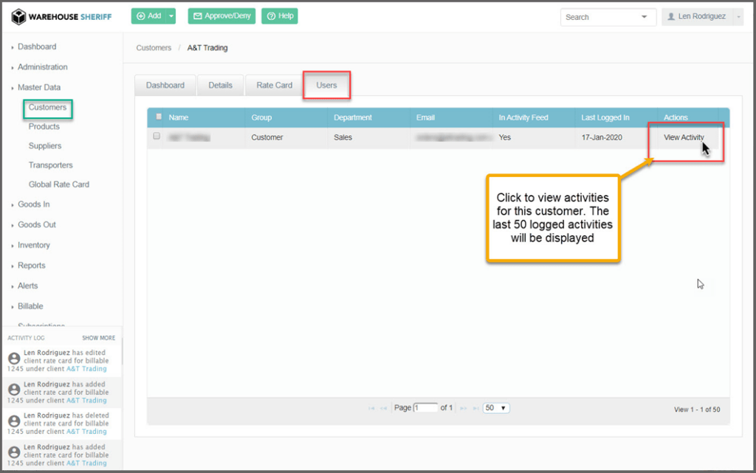Screen dimensions: 756x473
Task: Open Products under Master Data
Action: (x=44, y=127)
